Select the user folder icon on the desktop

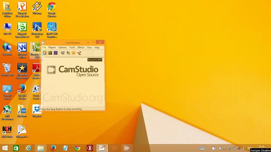(x=7, y=10)
